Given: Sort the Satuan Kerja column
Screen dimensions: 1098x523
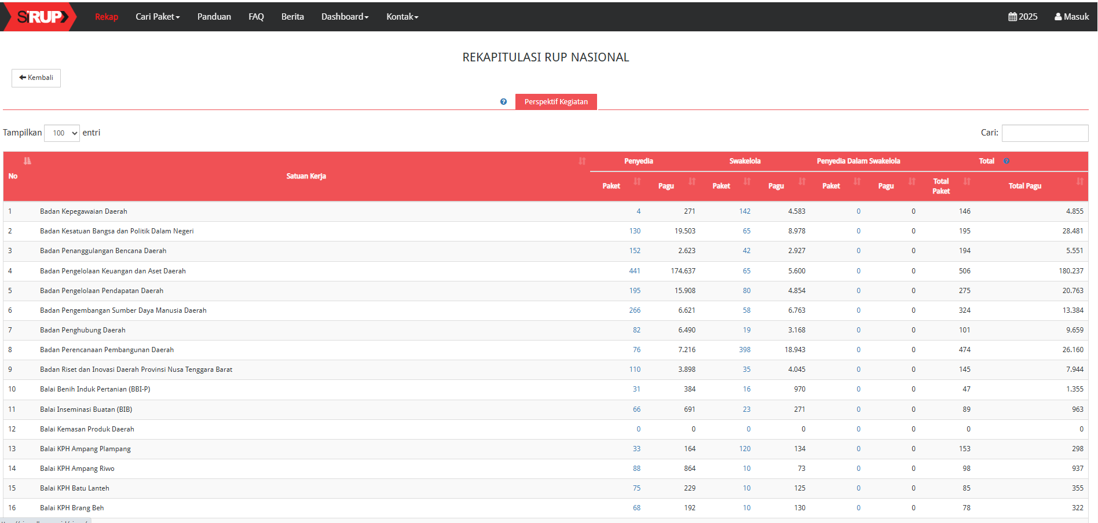Looking at the screenshot, I should click(x=582, y=161).
